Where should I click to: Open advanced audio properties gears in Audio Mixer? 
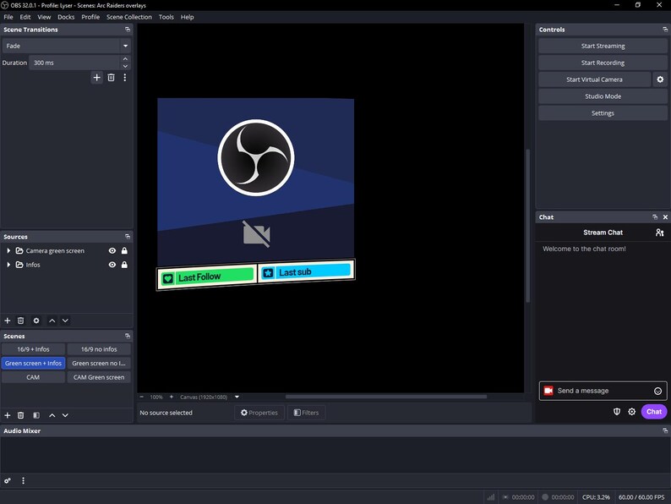8,481
